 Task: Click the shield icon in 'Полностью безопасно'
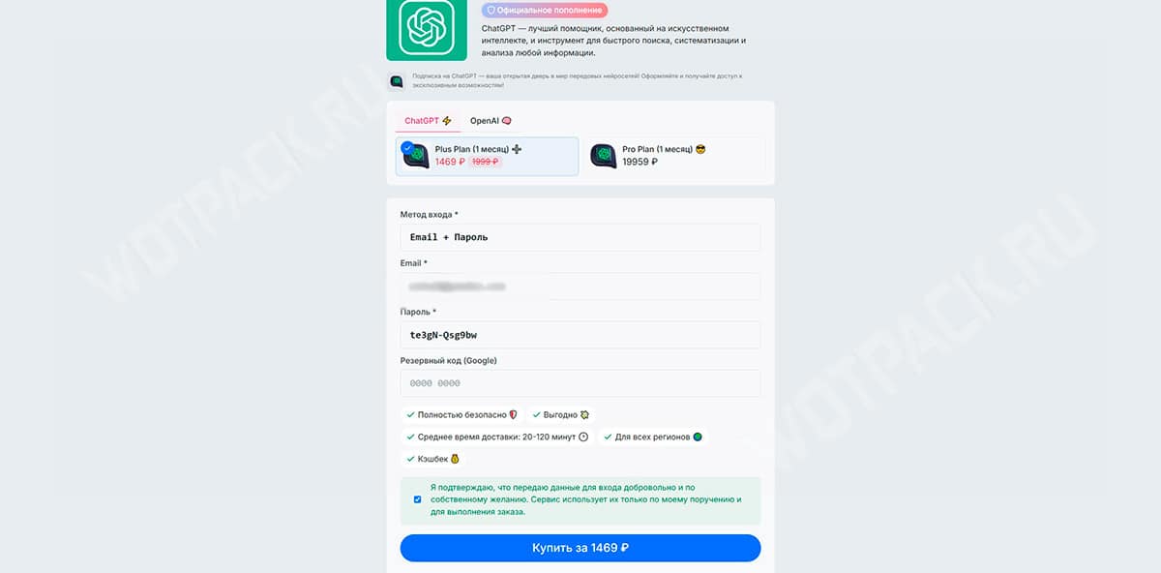click(x=513, y=414)
